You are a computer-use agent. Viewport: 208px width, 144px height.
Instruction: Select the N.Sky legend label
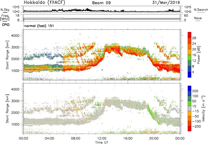tap(5, 10)
